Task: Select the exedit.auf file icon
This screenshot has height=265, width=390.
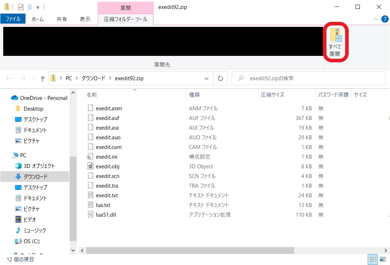Action: (x=90, y=117)
